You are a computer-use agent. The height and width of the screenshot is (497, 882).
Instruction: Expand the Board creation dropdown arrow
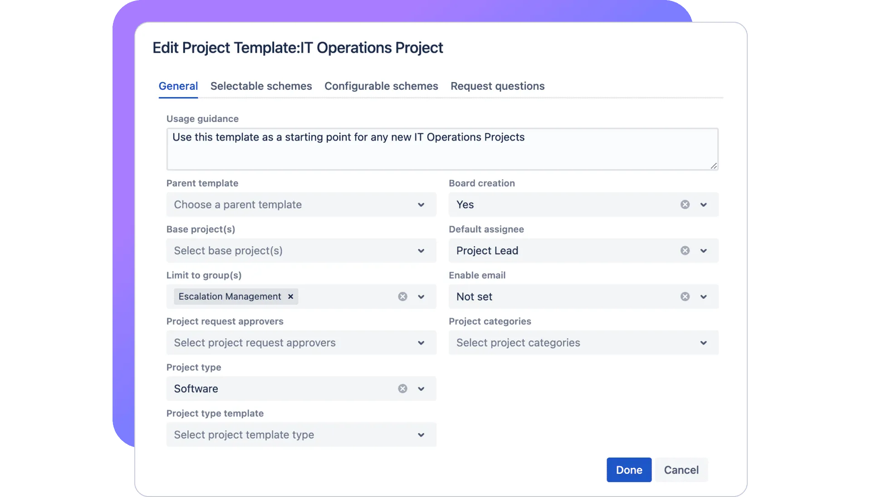click(703, 205)
